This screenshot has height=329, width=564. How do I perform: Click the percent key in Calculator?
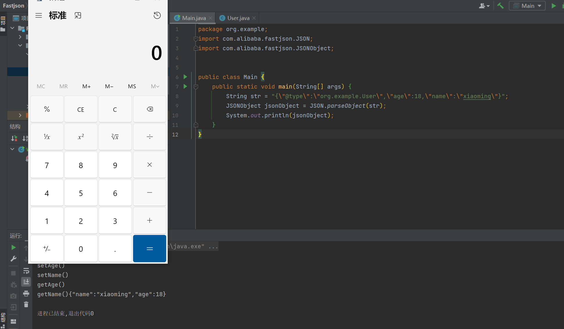click(x=47, y=109)
